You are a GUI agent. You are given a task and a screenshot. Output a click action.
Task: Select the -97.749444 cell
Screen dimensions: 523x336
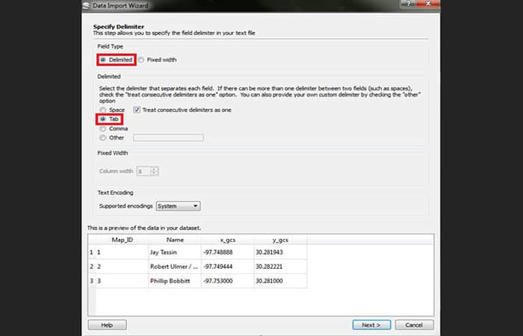point(228,267)
